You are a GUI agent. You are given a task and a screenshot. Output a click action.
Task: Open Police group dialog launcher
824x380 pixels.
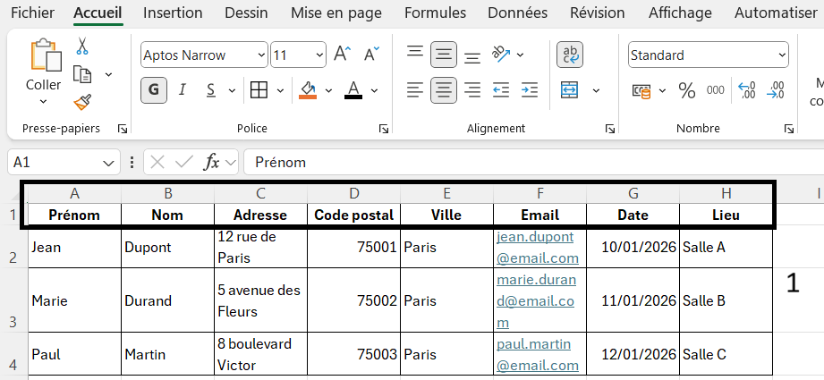(384, 129)
